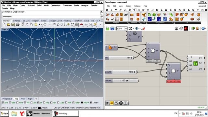The image size is (208, 117).
Task: Click the Undo arrow icon in Rhino toolbar
Action: [40, 24]
